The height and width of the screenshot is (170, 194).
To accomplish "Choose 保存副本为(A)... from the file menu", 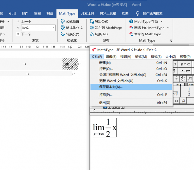I will pyautogui.click(x=111, y=87).
